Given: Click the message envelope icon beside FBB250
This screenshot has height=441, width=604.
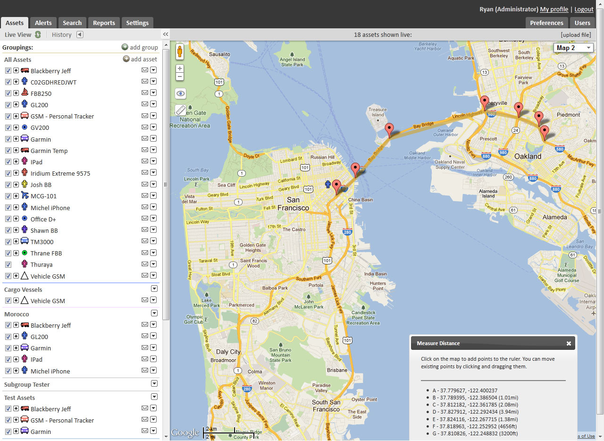Looking at the screenshot, I should pos(144,93).
